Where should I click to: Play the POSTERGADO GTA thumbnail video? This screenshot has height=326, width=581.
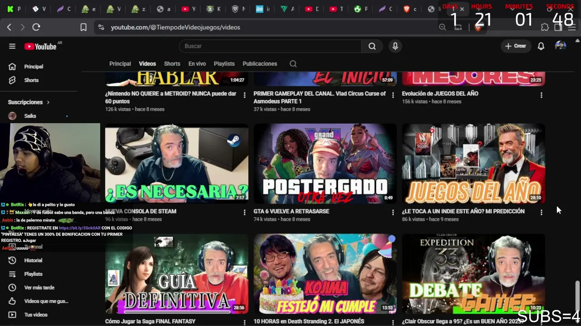tap(325, 164)
